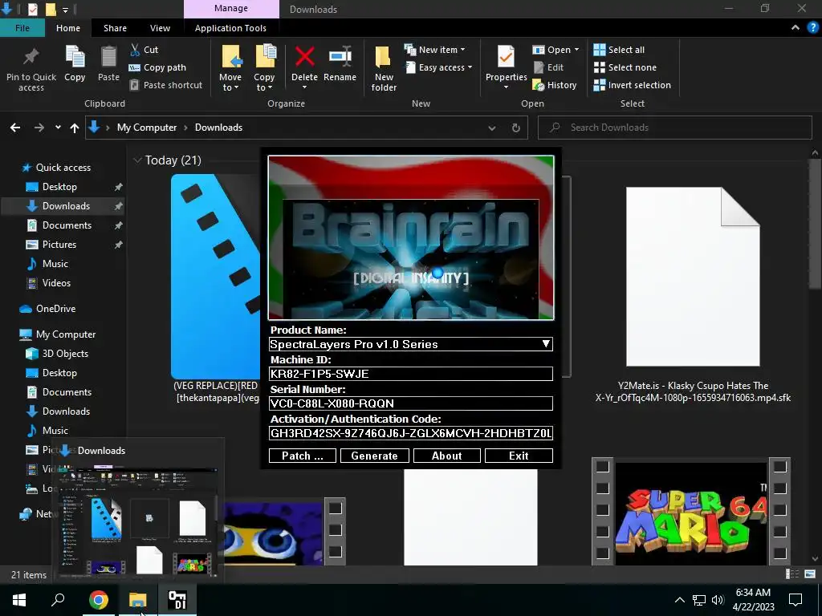Click the file list vertical scrollbar
Viewport: 822px width, 616px height.
pos(814,223)
